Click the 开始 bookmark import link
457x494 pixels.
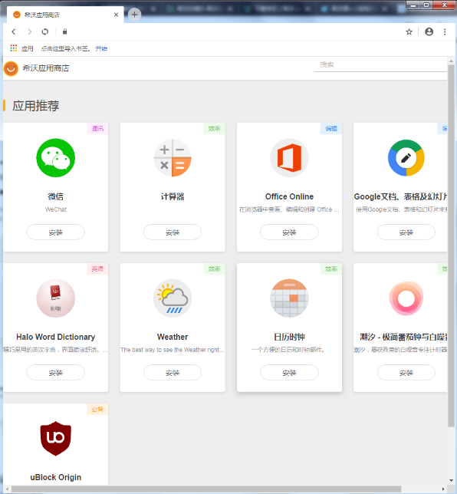coord(101,48)
